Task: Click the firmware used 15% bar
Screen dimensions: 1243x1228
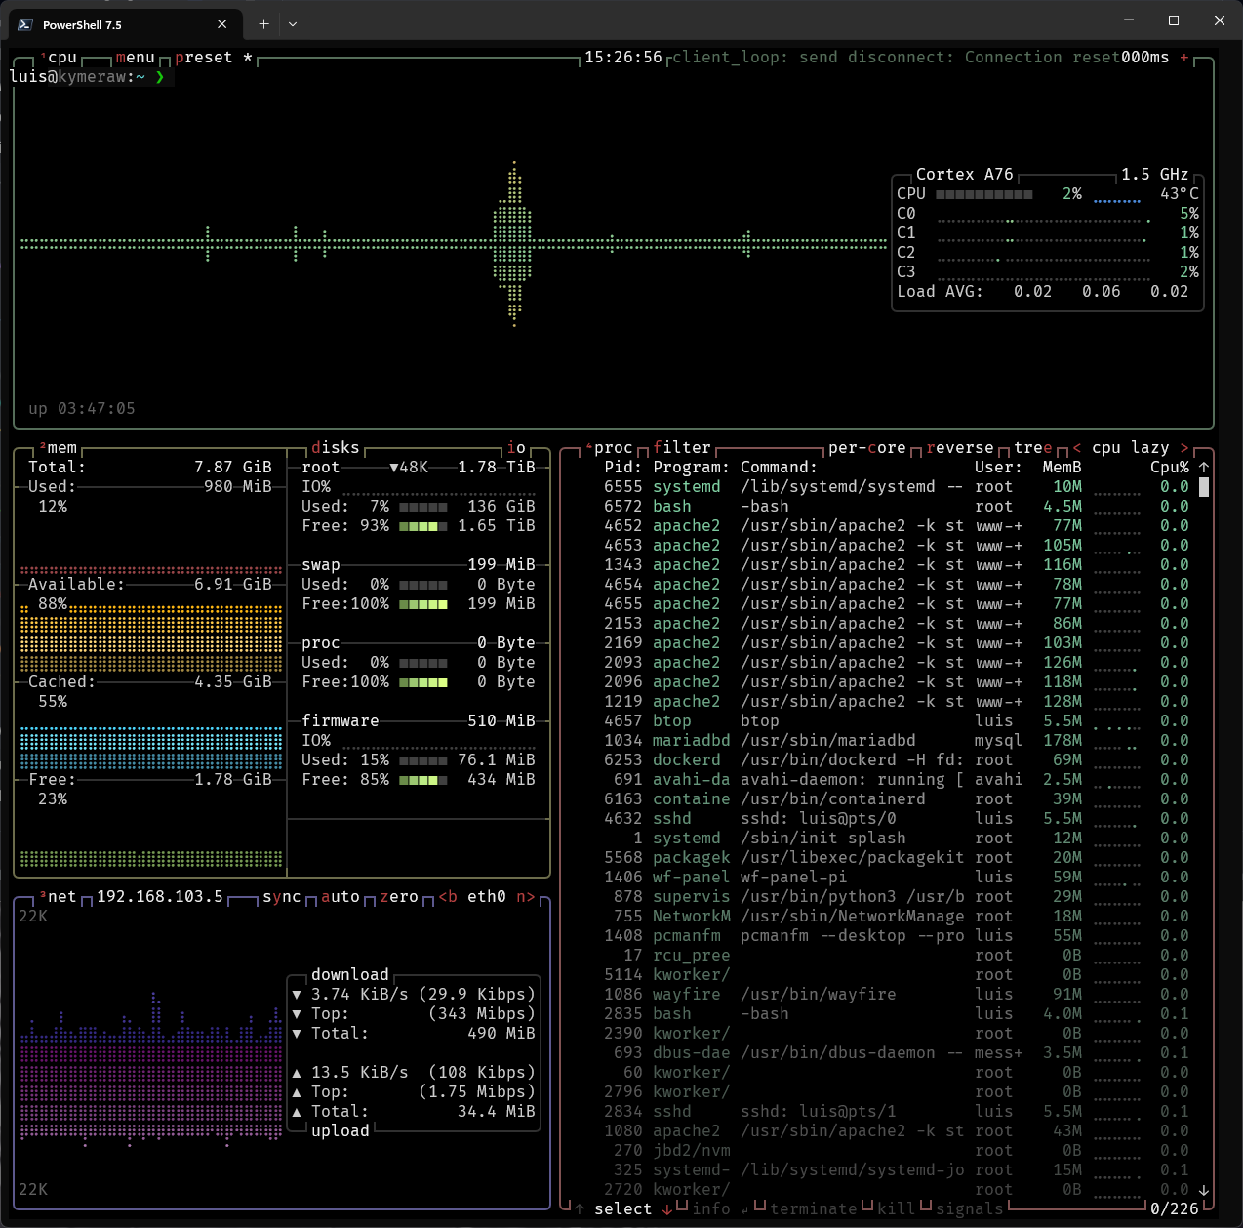Action: pos(423,760)
